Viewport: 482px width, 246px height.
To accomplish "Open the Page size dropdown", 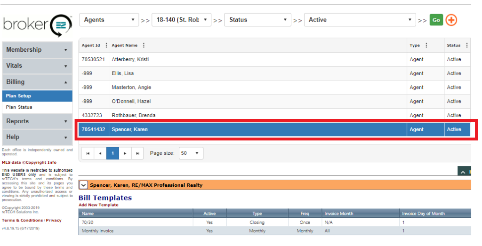I will point(191,153).
